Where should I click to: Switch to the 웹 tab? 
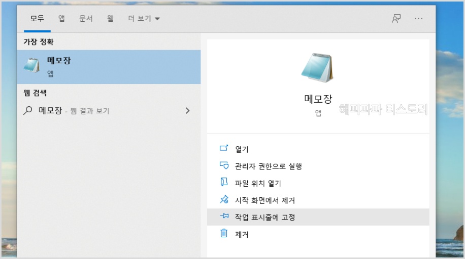tap(110, 19)
